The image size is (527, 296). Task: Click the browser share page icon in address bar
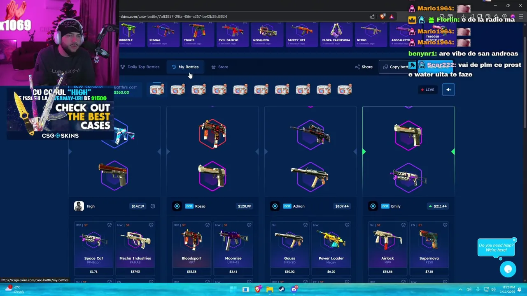pos(372,16)
